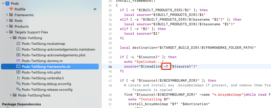Collapse the Pods-TwitSong group chevron
The height and width of the screenshot is (108, 271).
pos(10,38)
